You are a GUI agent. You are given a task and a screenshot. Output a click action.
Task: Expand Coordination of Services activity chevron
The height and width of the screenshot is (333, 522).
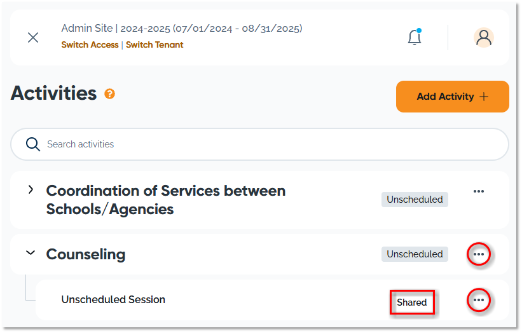31,190
